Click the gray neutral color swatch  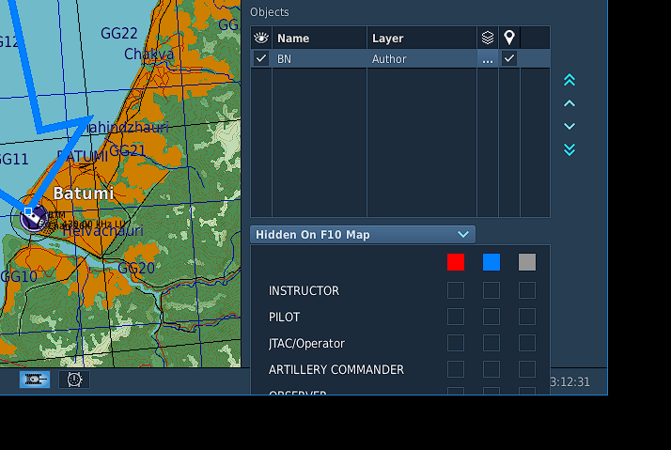[527, 262]
